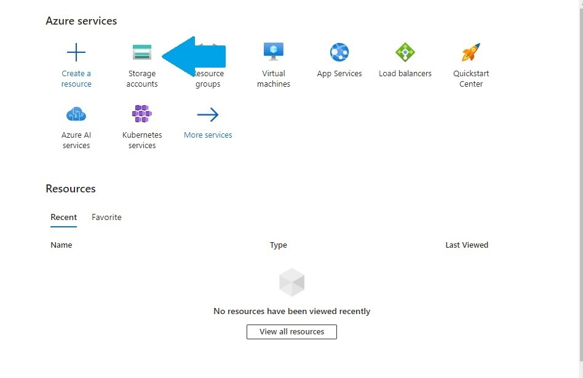Click the Load balancers label
This screenshot has height=378, width=583.
point(405,74)
